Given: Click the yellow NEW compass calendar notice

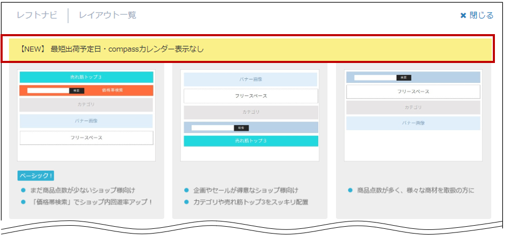Looking at the screenshot, I should point(250,49).
